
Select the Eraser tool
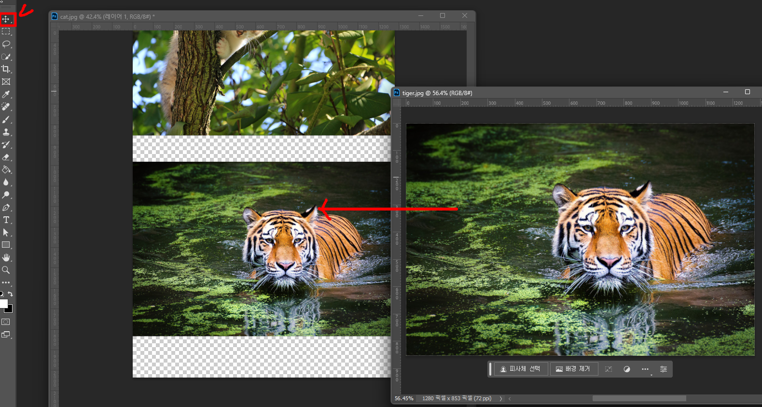6,157
